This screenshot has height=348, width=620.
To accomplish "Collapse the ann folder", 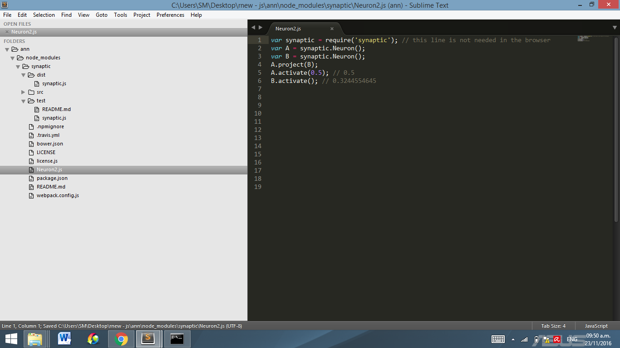I will click(7, 49).
